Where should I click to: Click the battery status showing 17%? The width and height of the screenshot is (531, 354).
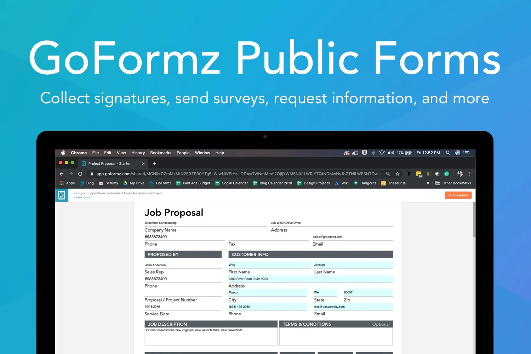pyautogui.click(x=404, y=153)
